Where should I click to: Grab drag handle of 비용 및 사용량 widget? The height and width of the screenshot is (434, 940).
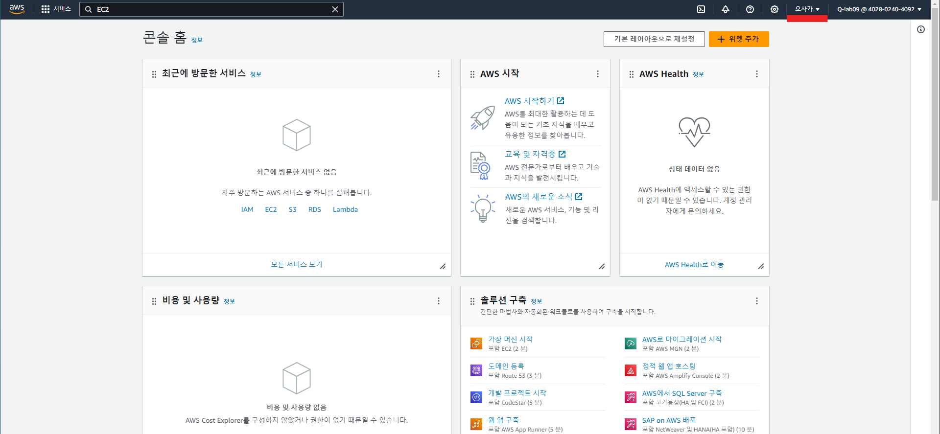point(154,301)
